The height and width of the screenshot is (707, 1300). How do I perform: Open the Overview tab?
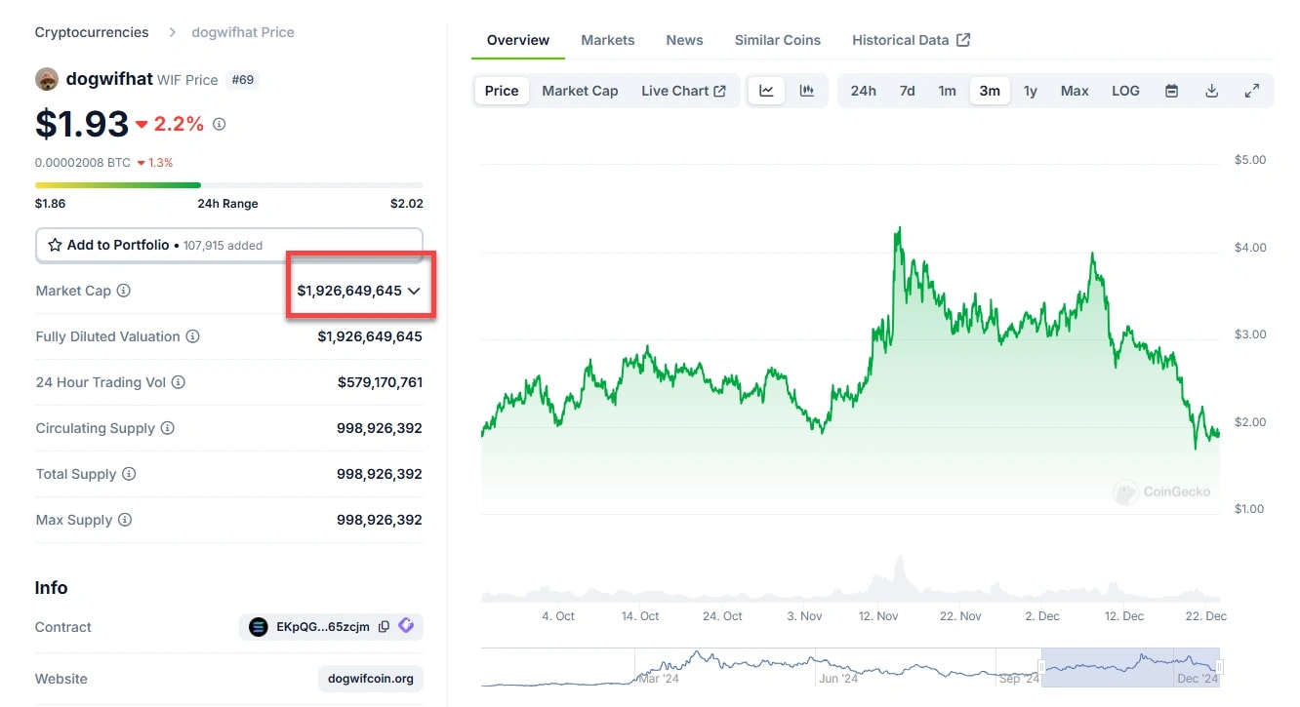tap(518, 40)
